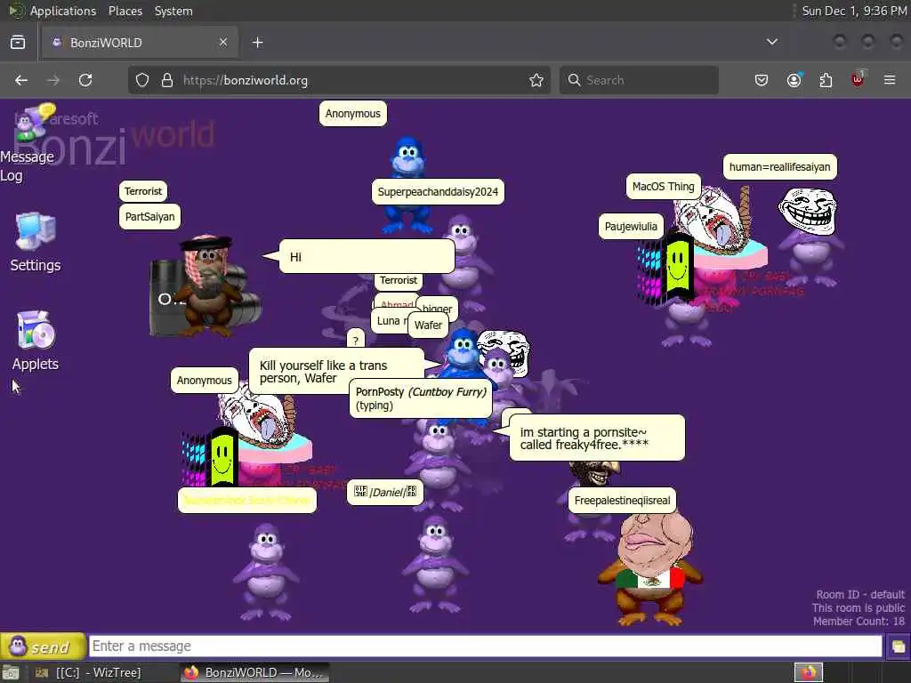Click the human=reallifesaiyan name tag

tap(779, 166)
